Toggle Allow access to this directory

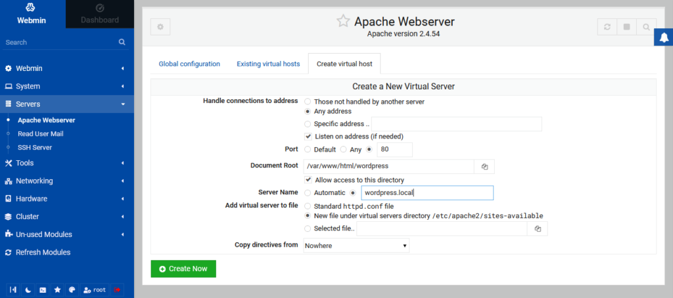[308, 180]
